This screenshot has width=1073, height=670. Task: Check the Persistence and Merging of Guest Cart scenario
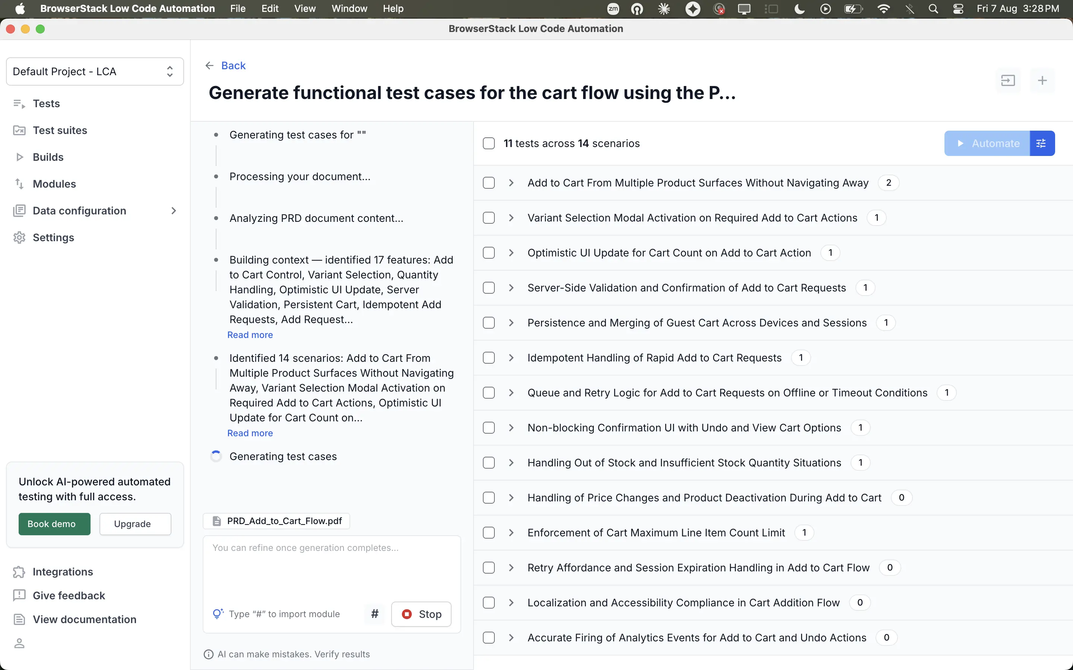click(488, 323)
